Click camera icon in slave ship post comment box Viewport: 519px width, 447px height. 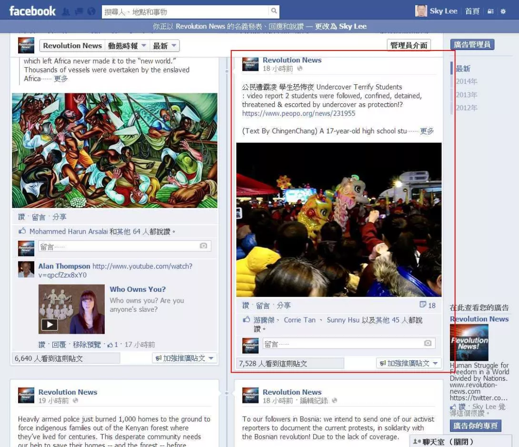click(203, 246)
